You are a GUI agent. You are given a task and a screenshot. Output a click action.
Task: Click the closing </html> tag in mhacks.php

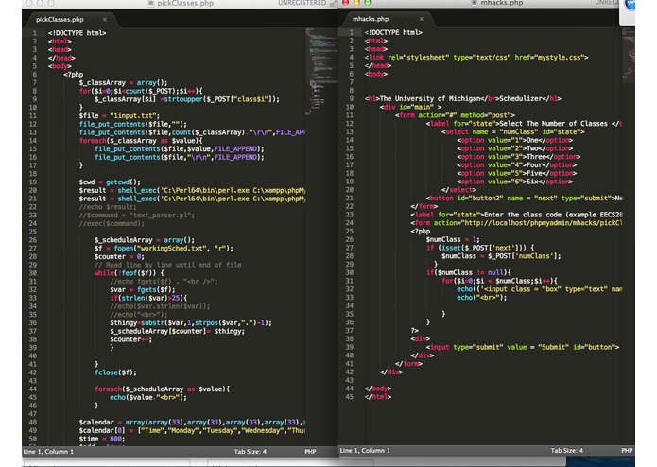(377, 397)
